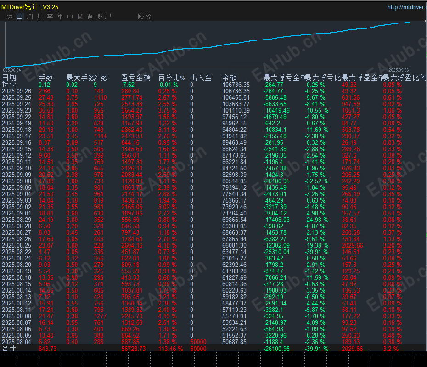Screen dimensions: 427x367
Task: Click deposit value 50000 on 2025.08.04 row
Action: coord(198,342)
